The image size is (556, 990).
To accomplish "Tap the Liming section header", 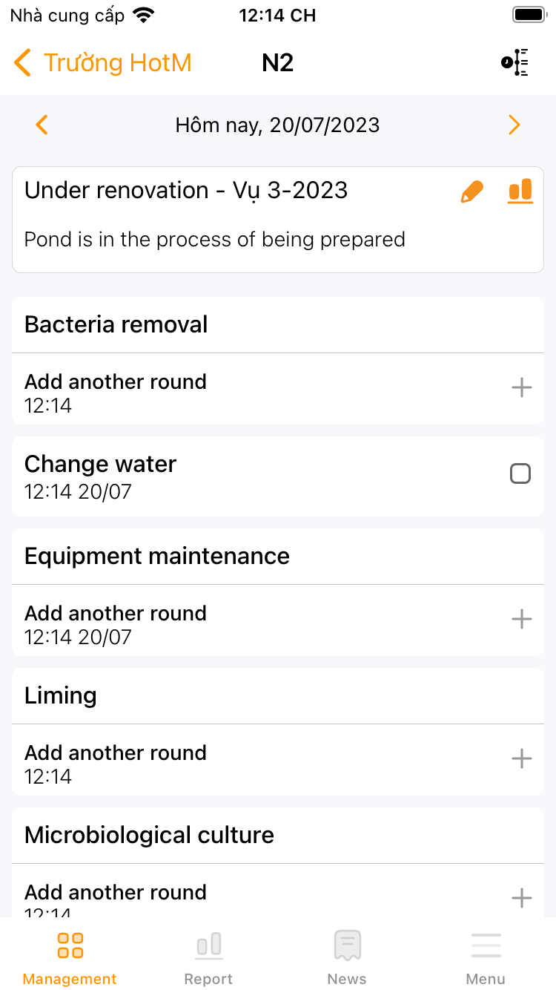I will [x=61, y=696].
